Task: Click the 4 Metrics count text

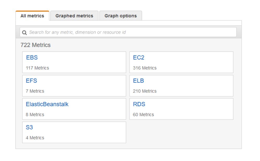Action: coord(35,138)
